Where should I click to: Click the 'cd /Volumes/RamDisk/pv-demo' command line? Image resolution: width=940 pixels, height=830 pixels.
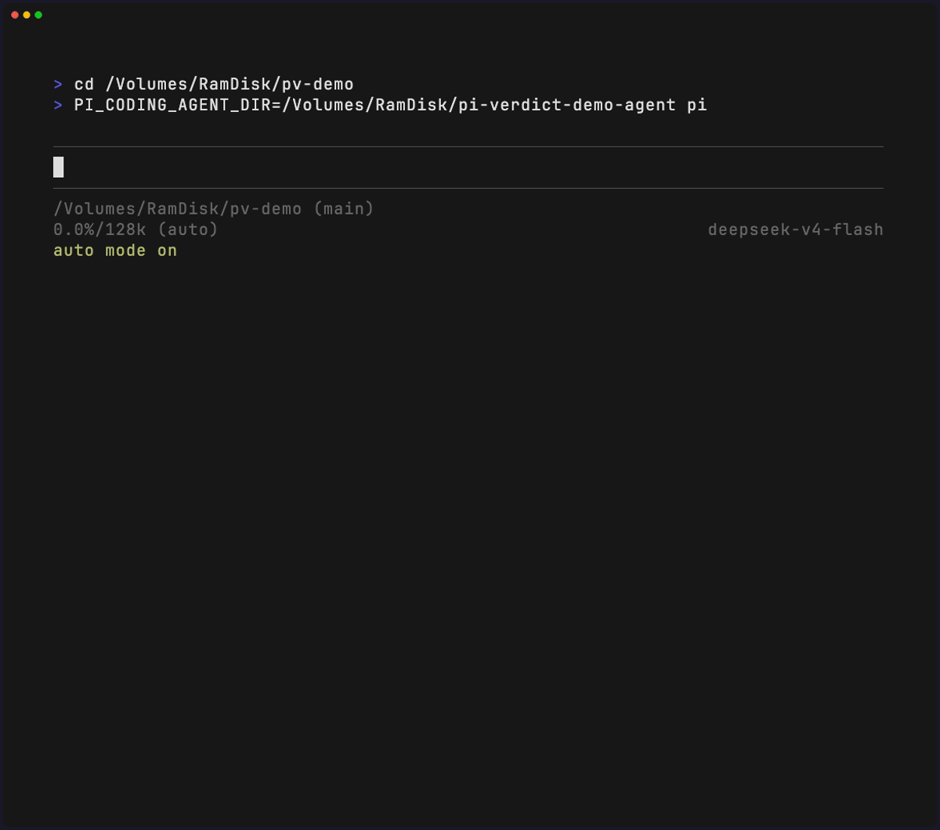pyautogui.click(x=214, y=84)
